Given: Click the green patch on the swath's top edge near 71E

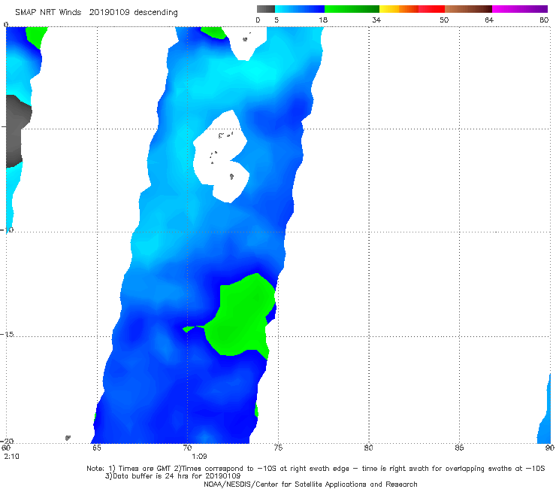Looking at the screenshot, I should pyautogui.click(x=214, y=32).
